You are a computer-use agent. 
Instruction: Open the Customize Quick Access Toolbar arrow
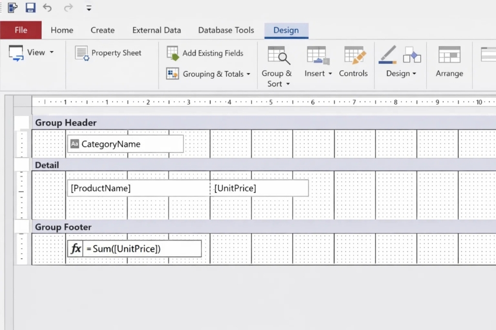89,8
